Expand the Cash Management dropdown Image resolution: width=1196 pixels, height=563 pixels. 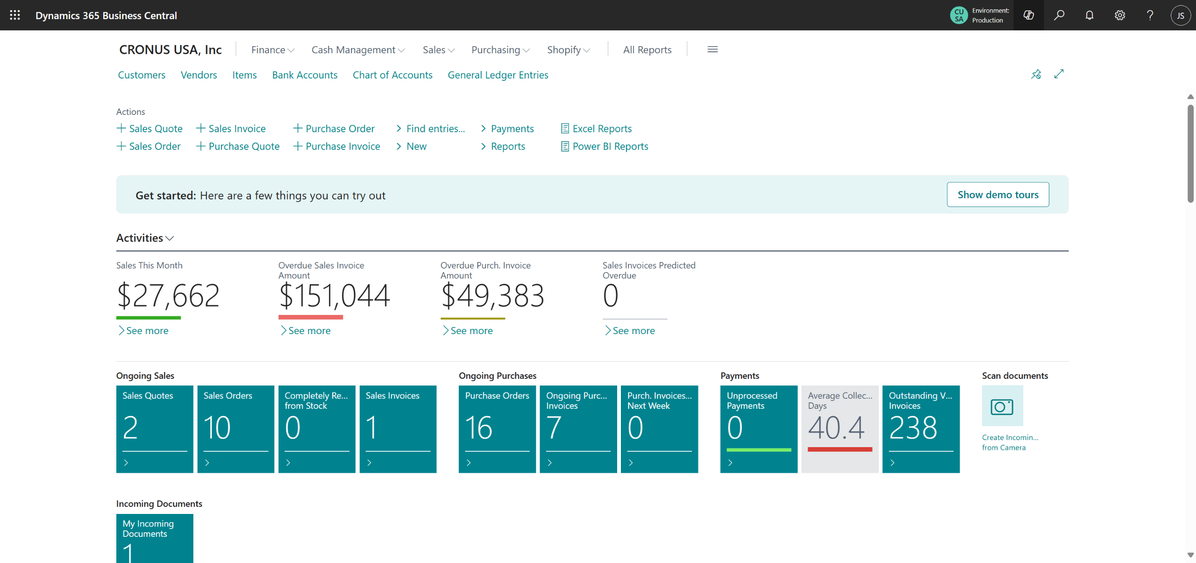358,50
